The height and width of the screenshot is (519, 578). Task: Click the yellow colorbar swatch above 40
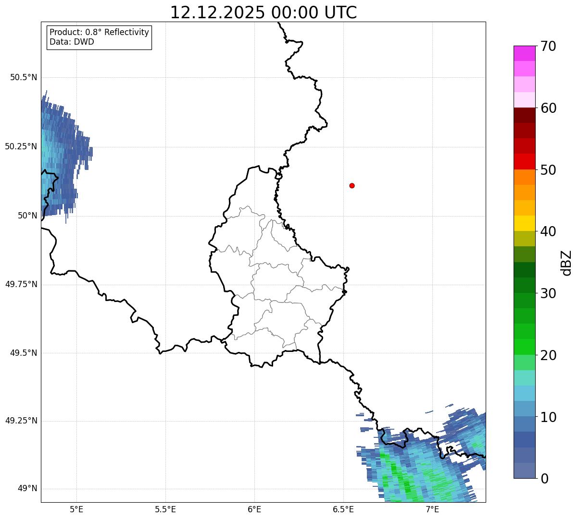[x=524, y=223]
